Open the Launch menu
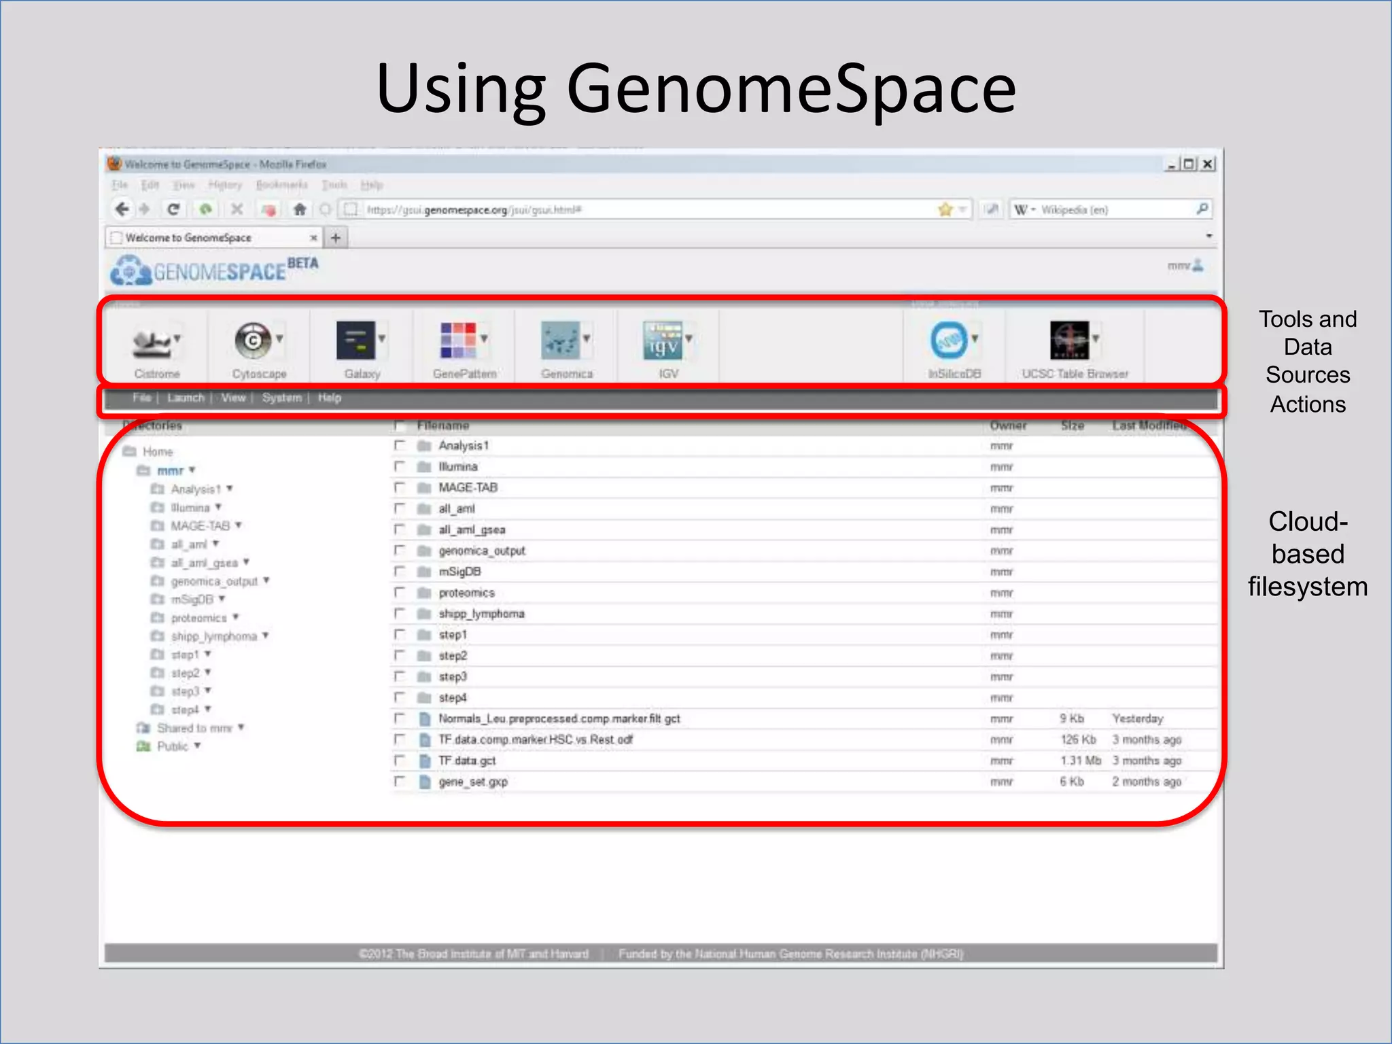The width and height of the screenshot is (1392, 1044). point(186,398)
